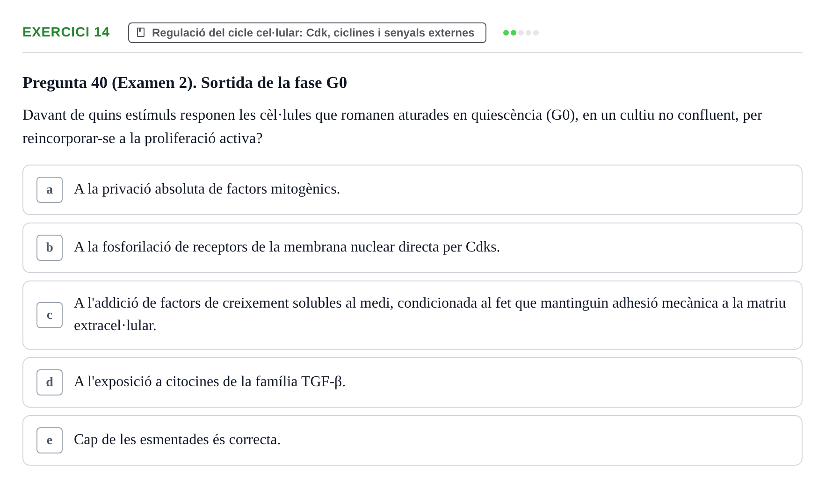Choose answer about privació absoluta de factors mitogènics

(x=412, y=190)
